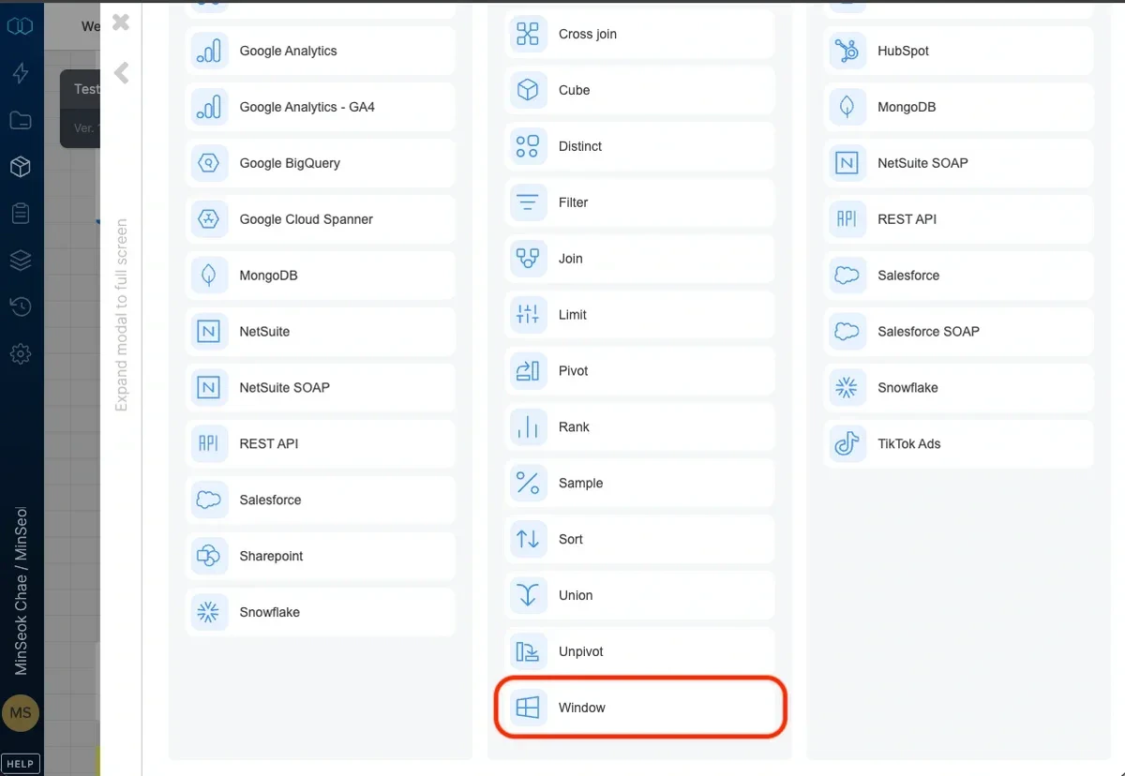The image size is (1125, 776).
Task: Click the cube package icon in the sidebar
Action: (x=21, y=167)
